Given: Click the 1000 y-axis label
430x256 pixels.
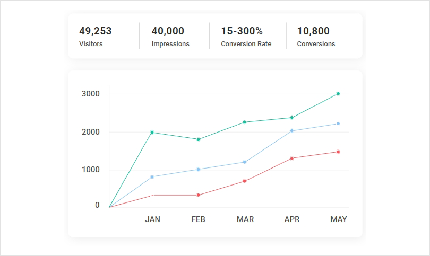Looking at the screenshot, I should (x=90, y=170).
